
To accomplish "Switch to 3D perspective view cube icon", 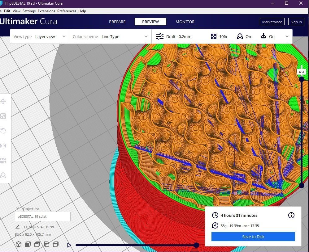I will 19,244.
